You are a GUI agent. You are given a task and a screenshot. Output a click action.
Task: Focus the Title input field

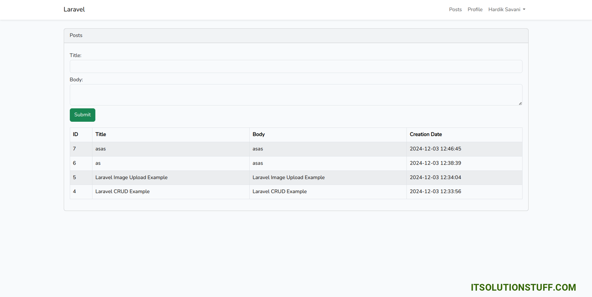[x=296, y=67]
